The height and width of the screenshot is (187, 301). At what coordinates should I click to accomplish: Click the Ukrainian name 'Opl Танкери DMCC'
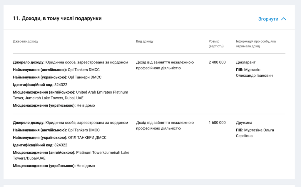85,77
